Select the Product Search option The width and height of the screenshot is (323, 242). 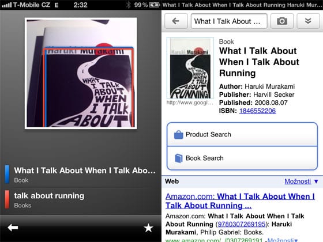pyautogui.click(x=242, y=135)
